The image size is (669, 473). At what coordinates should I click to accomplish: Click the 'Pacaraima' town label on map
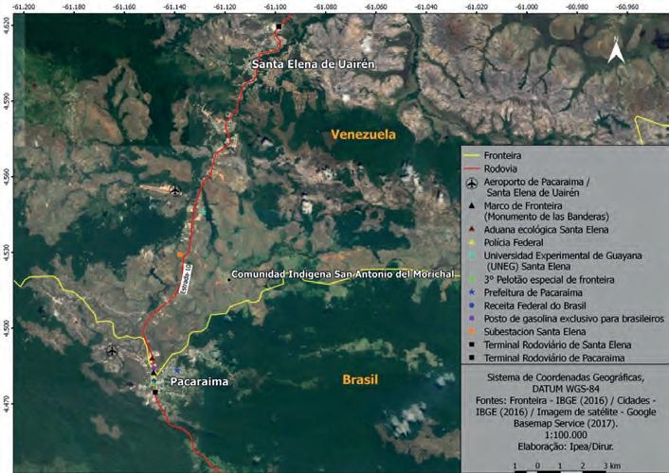pyautogui.click(x=199, y=381)
